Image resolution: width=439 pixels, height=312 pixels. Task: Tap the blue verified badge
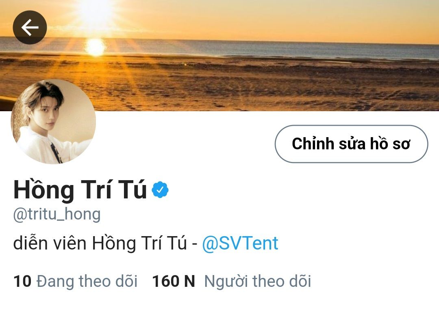pyautogui.click(x=160, y=190)
